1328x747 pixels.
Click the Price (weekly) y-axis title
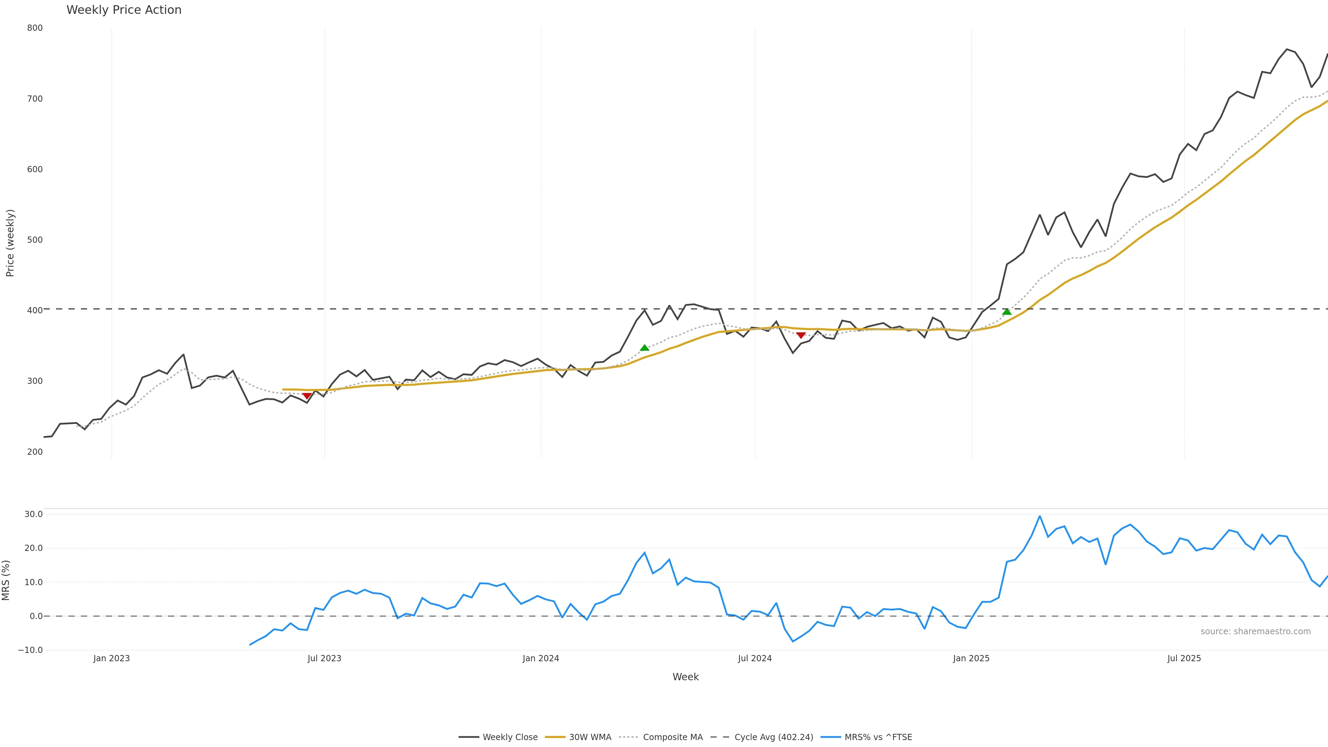click(10, 243)
